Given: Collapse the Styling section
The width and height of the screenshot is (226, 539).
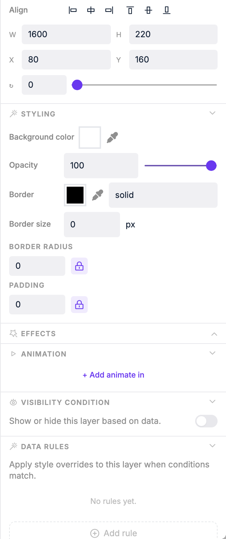Looking at the screenshot, I should pos(212,113).
